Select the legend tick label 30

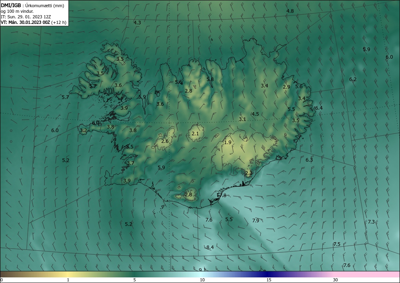(335, 280)
